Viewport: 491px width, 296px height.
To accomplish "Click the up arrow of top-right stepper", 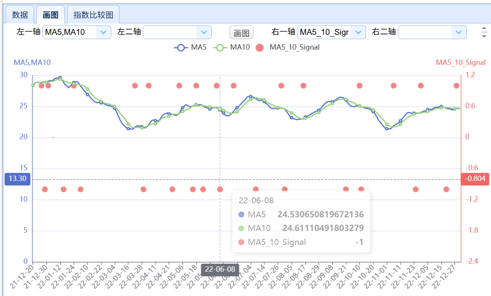I will coord(484,29).
